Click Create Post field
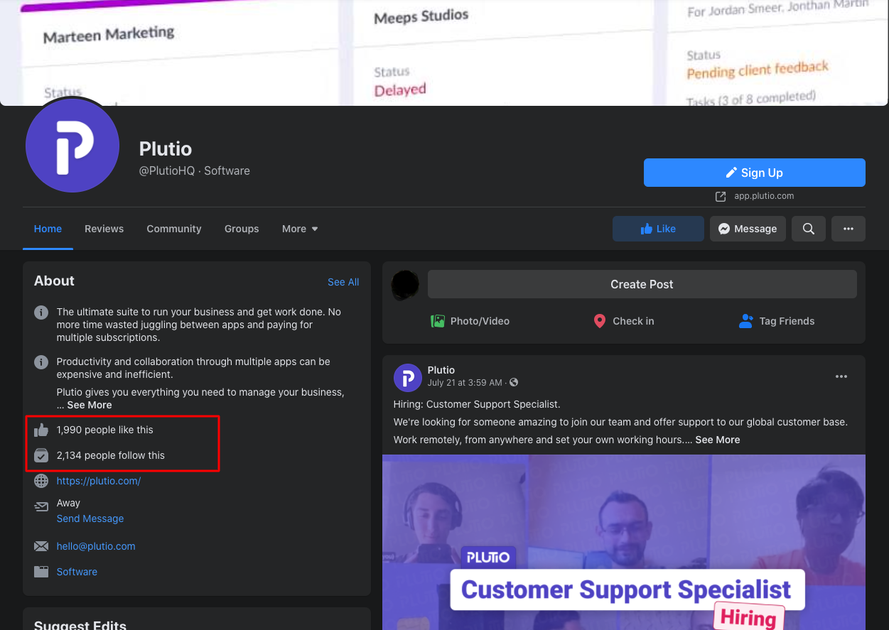Viewport: 889px width, 630px height. (x=642, y=284)
